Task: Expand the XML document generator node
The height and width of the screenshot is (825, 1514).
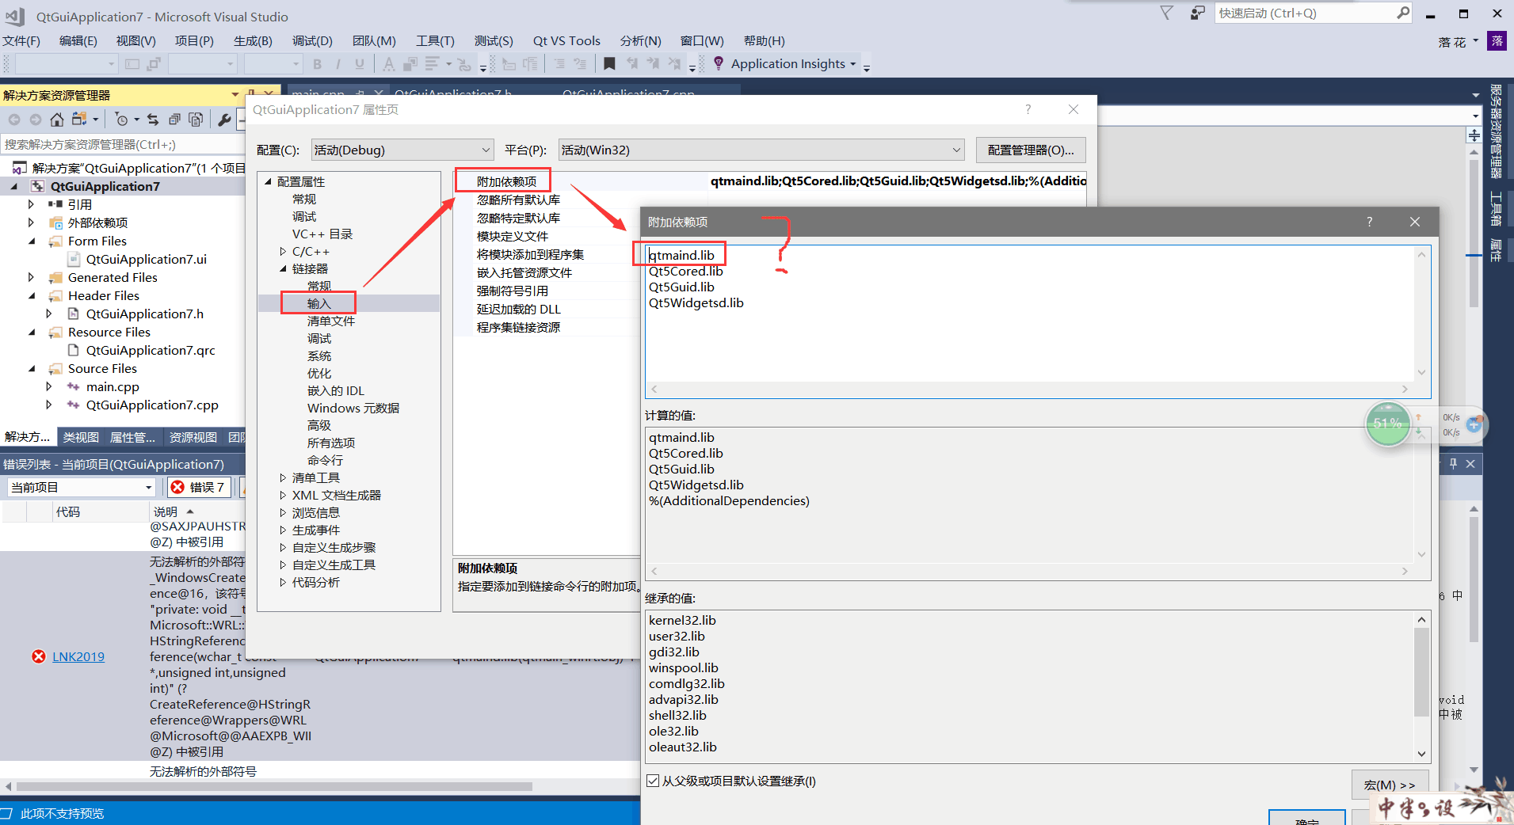Action: (x=283, y=495)
